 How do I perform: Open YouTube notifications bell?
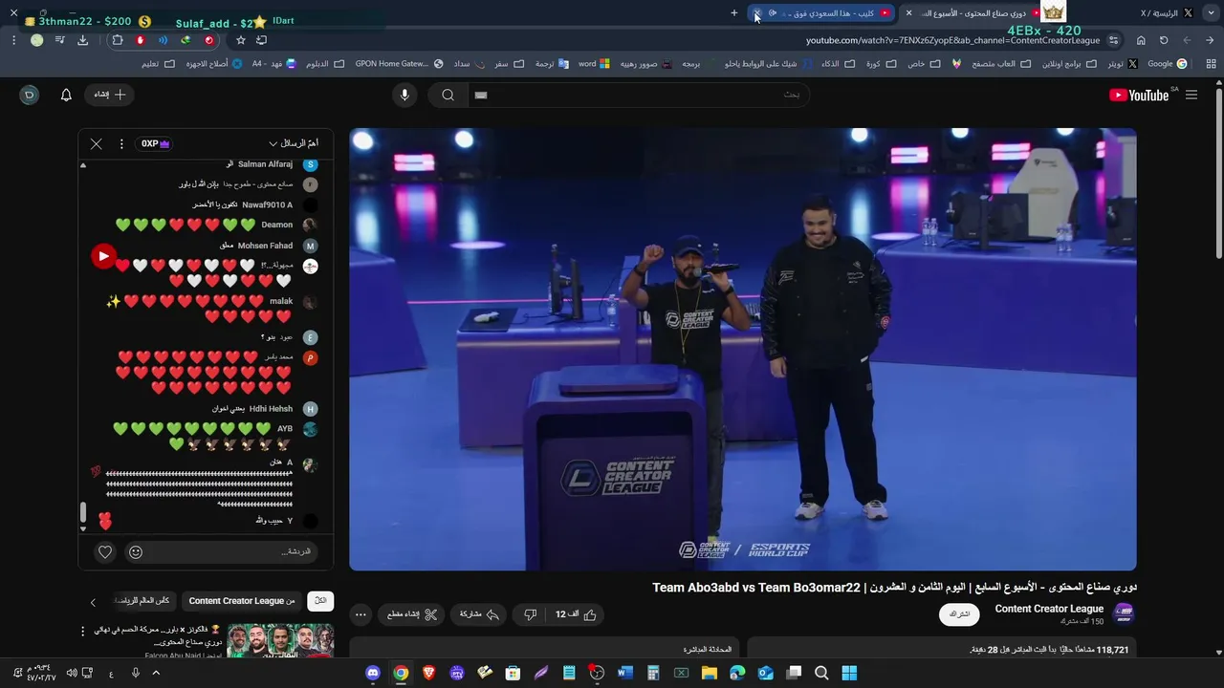click(66, 95)
